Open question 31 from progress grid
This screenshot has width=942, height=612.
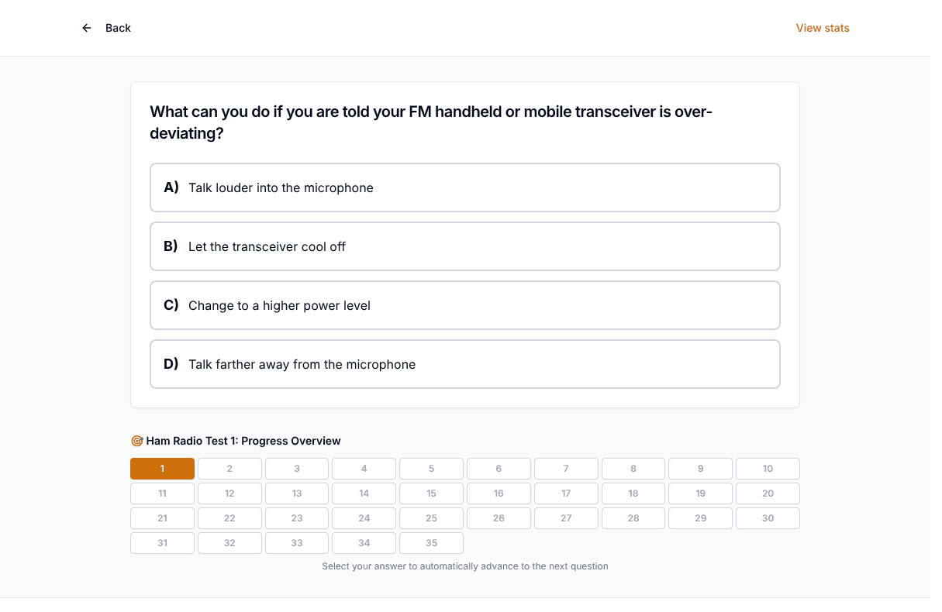162,543
